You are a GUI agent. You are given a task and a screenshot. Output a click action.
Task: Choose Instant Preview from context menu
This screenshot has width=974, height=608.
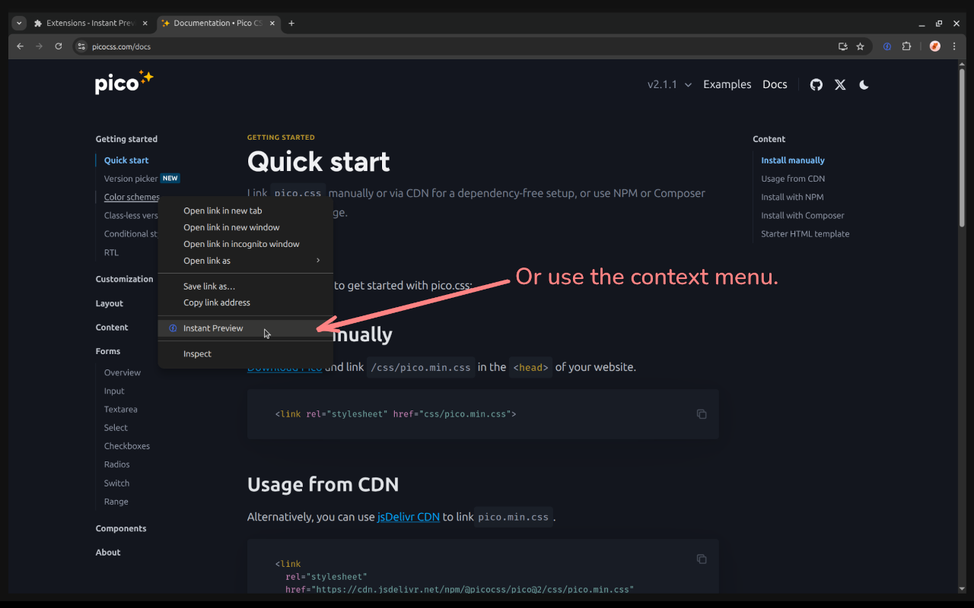tap(245, 328)
